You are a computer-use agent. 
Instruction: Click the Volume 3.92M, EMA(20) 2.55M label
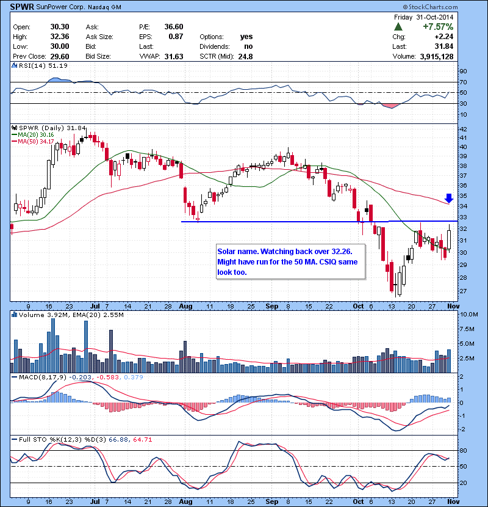[x=71, y=315]
